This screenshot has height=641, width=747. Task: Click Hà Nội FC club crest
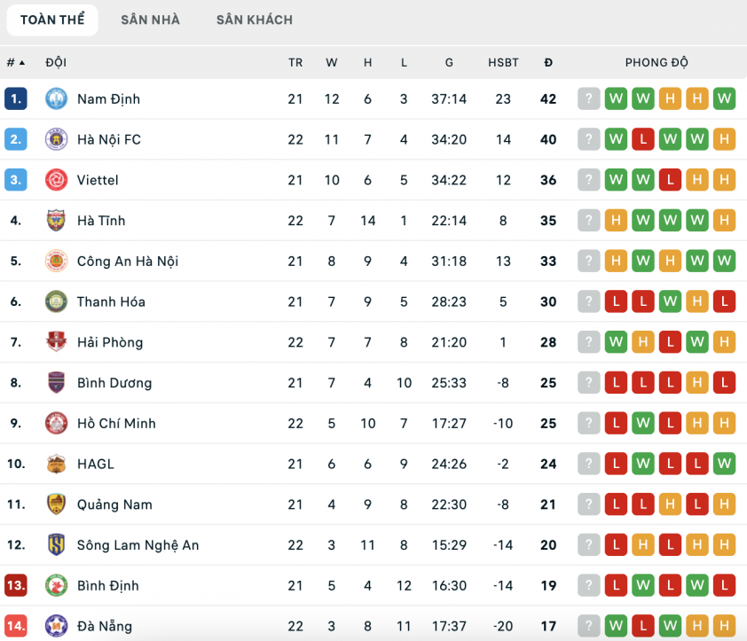coord(56,139)
